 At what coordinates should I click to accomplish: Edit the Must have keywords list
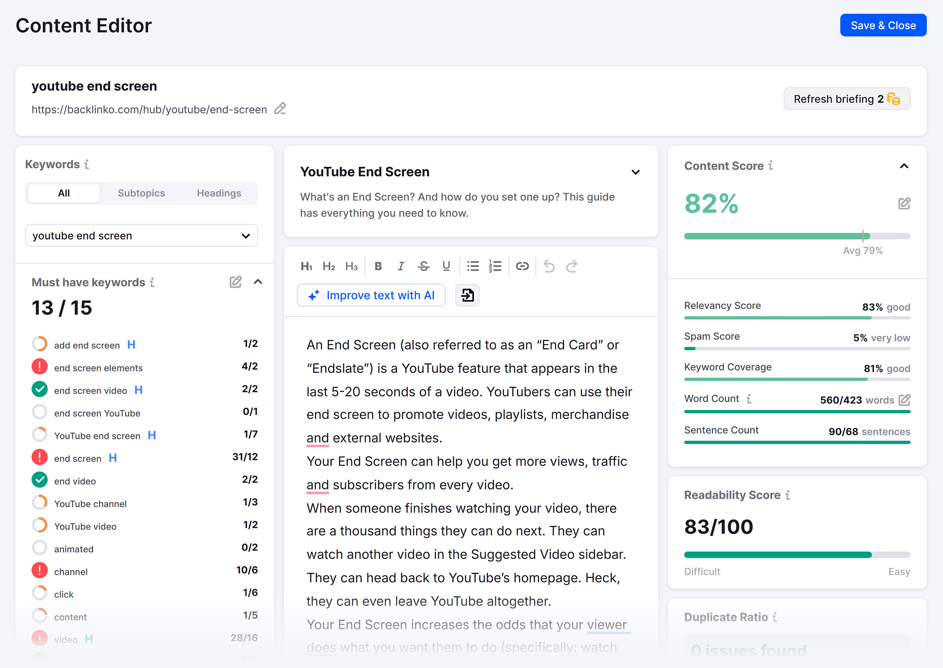(236, 282)
